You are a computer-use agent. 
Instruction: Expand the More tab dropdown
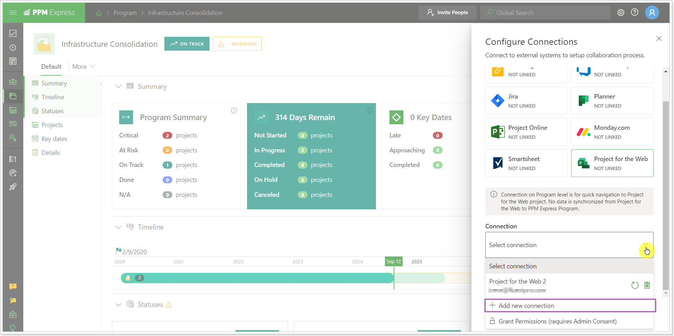(x=83, y=66)
